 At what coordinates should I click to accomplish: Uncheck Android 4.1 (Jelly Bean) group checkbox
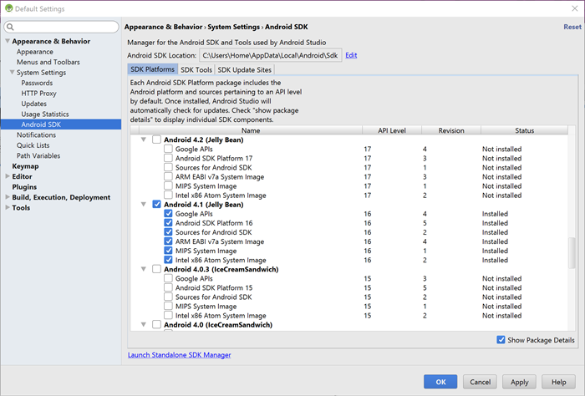tap(157, 205)
